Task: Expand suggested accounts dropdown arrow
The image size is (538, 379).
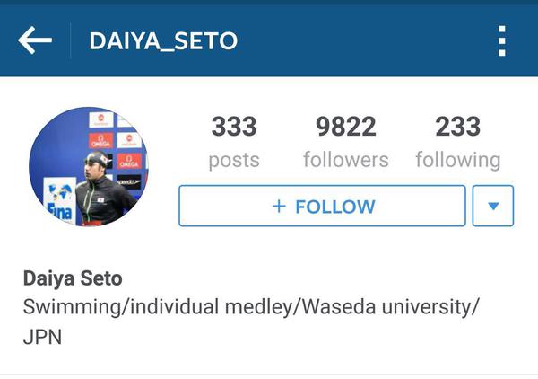Action: coord(493,206)
